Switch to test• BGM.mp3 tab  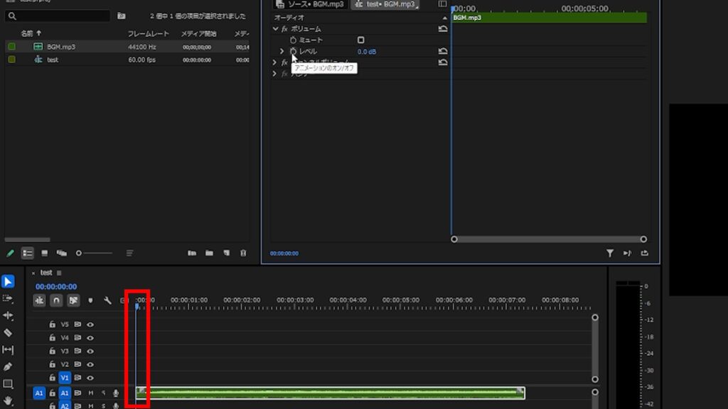click(385, 4)
